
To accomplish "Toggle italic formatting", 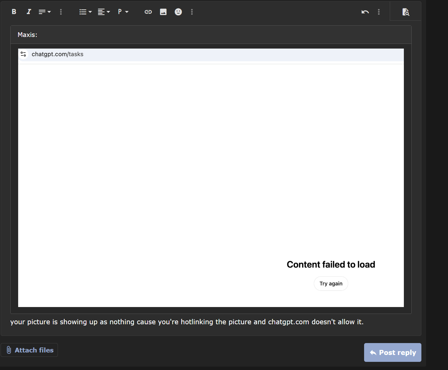I will [x=28, y=11].
